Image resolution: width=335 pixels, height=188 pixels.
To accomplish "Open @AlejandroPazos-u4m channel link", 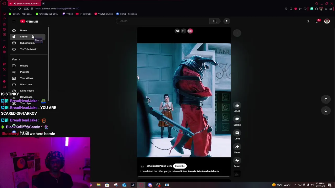I will tap(159, 166).
